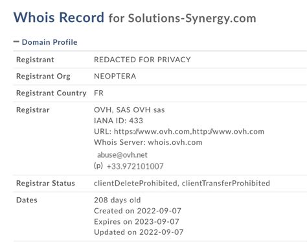
Task: Click the clientDeleteProhibited status
Action: click(135, 183)
